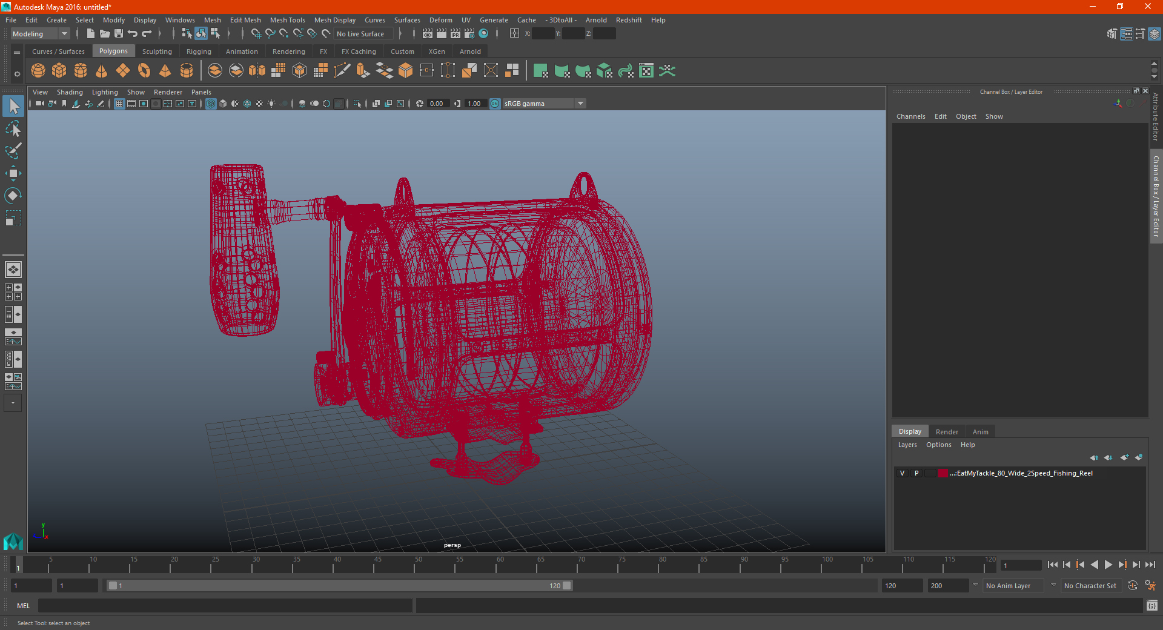The width and height of the screenshot is (1163, 630).
Task: Click the playback end time field 120
Action: (x=901, y=586)
